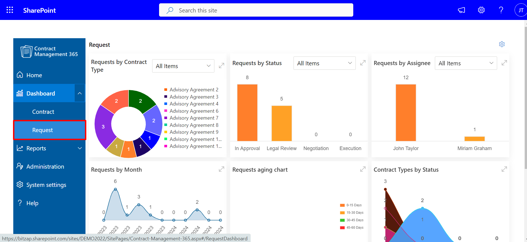Toggle Advisory Agreement 3 legend swatch
This screenshot has height=242, width=527.
pos(166,97)
